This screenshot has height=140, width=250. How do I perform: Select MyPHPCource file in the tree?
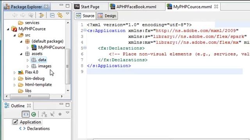pos(51,47)
